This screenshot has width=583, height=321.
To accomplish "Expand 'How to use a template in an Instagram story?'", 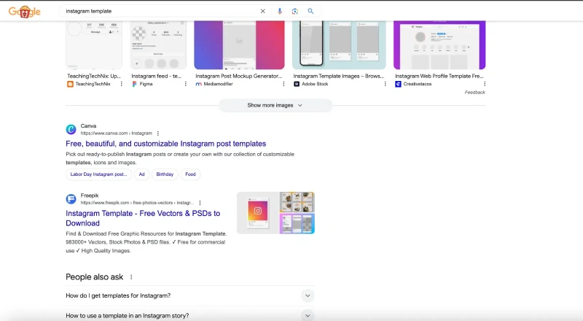I will (190, 315).
